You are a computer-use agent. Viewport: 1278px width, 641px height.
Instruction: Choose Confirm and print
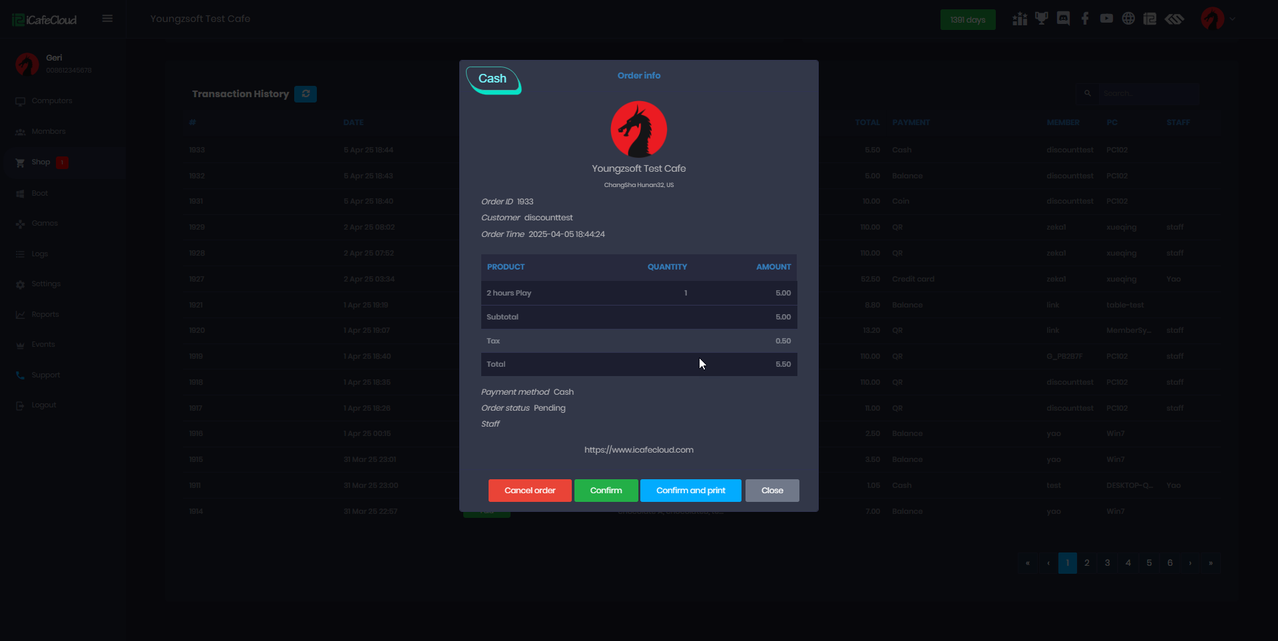[690, 491]
